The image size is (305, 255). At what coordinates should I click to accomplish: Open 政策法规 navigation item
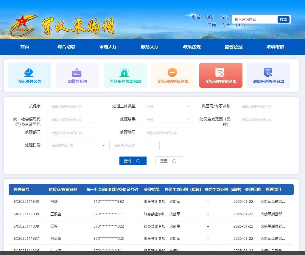[192, 47]
